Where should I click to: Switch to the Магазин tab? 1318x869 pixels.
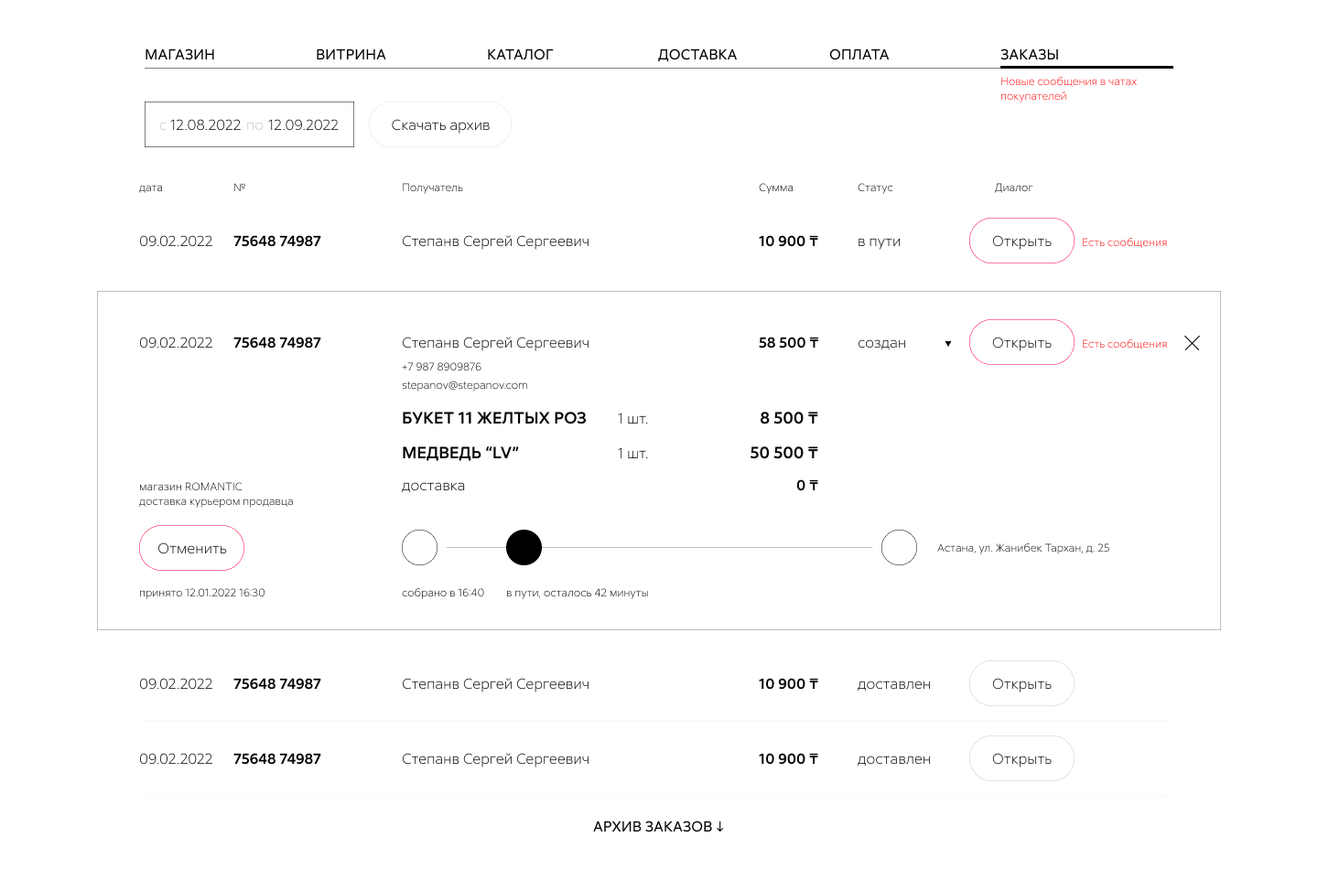pos(179,55)
